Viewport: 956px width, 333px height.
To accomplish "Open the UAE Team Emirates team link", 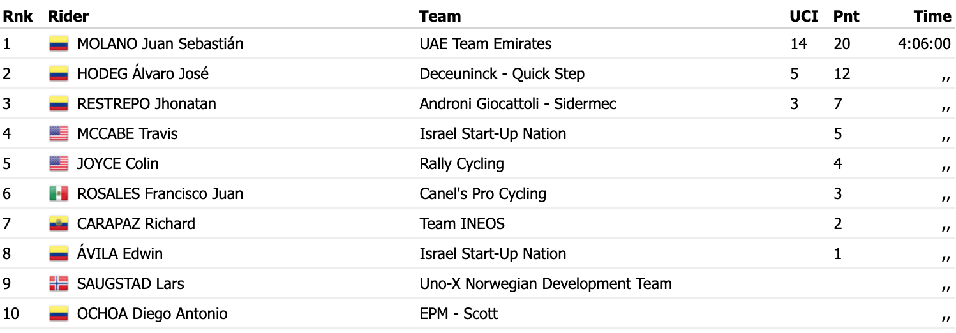I will click(x=485, y=44).
